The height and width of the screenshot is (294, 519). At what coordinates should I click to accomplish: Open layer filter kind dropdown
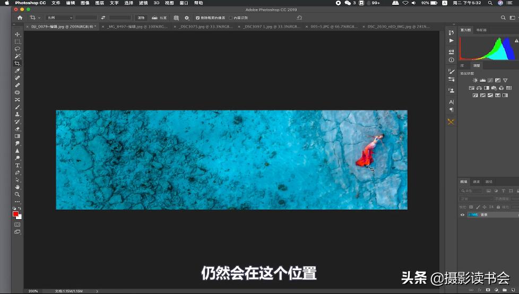click(x=471, y=191)
